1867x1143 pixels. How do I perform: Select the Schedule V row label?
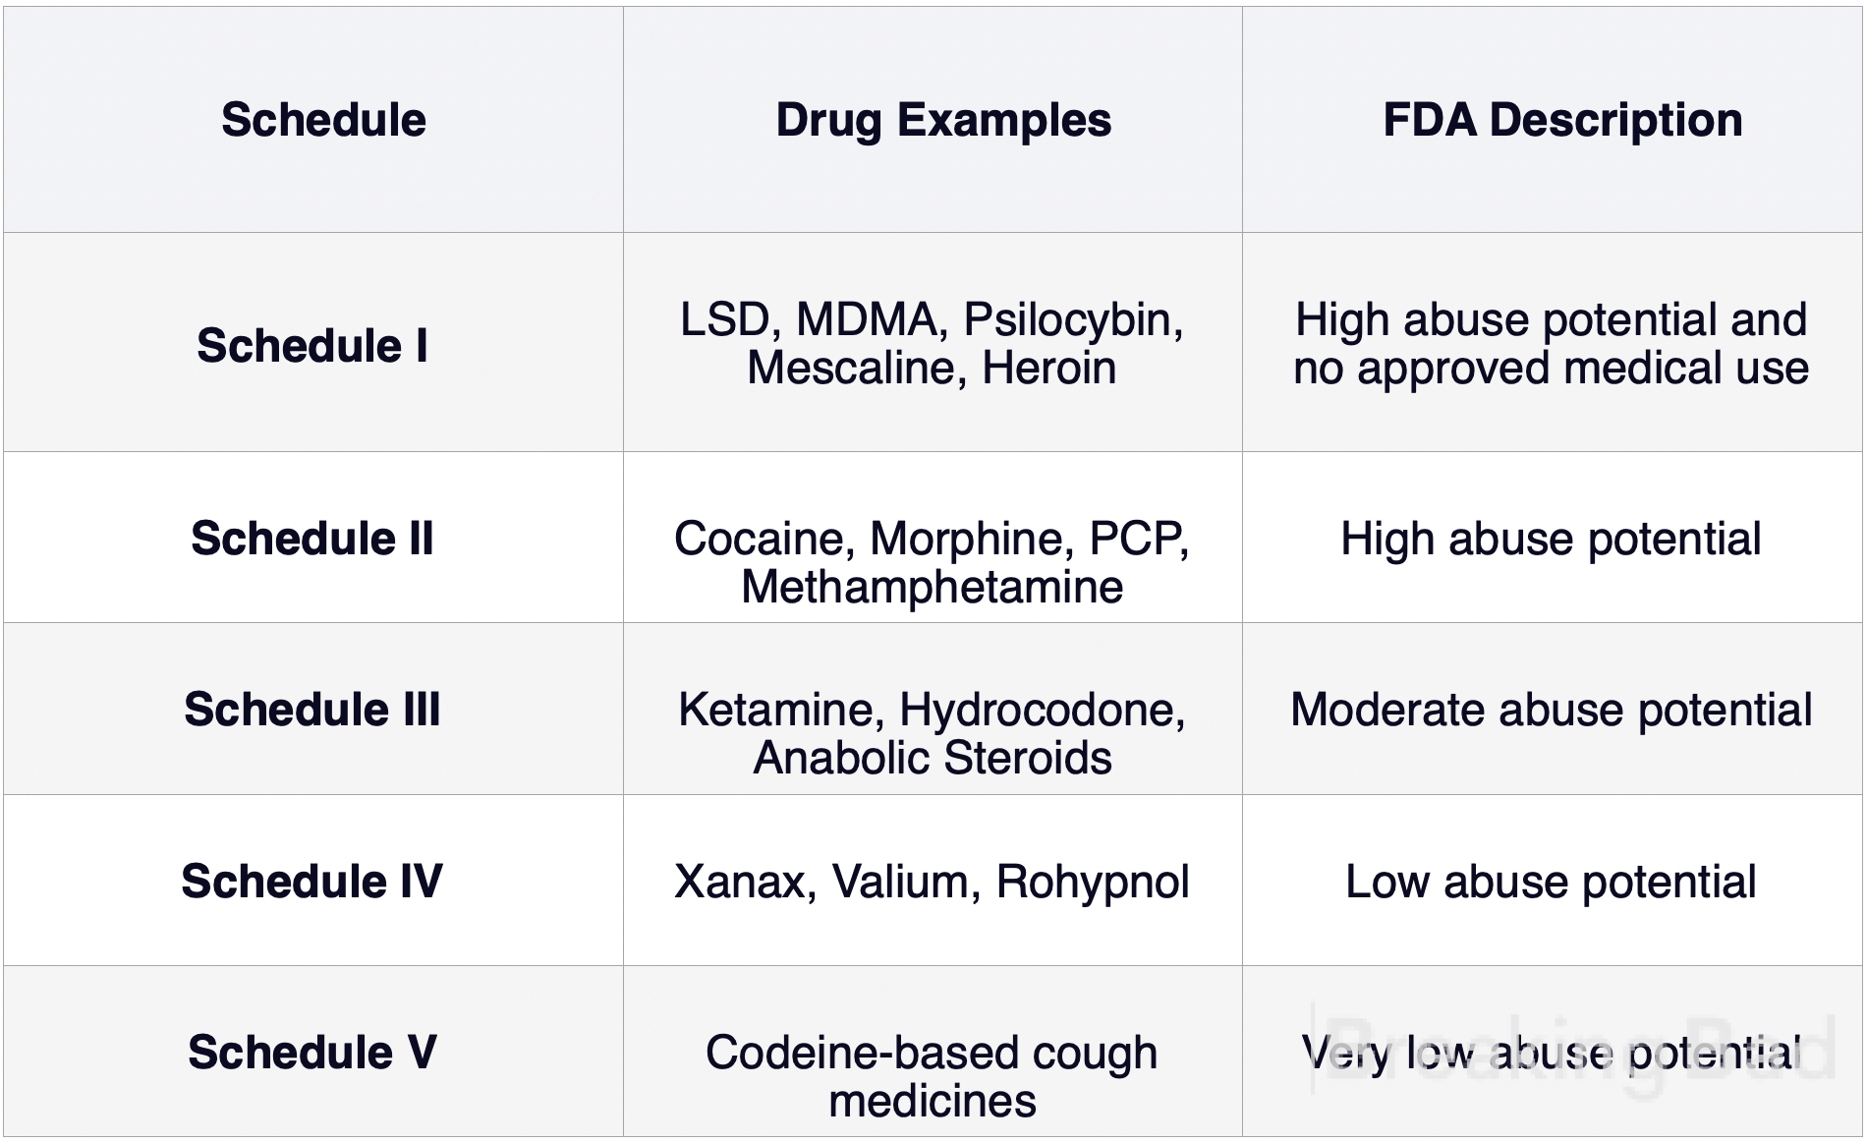click(x=312, y=1052)
